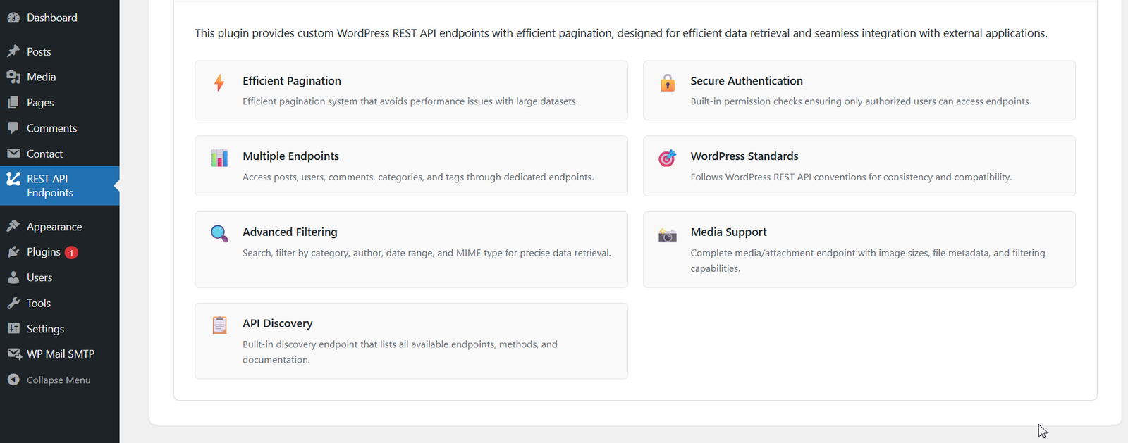Image resolution: width=1128 pixels, height=443 pixels.
Task: Click the 'Access posts, users, comments' description
Action: [x=418, y=177]
